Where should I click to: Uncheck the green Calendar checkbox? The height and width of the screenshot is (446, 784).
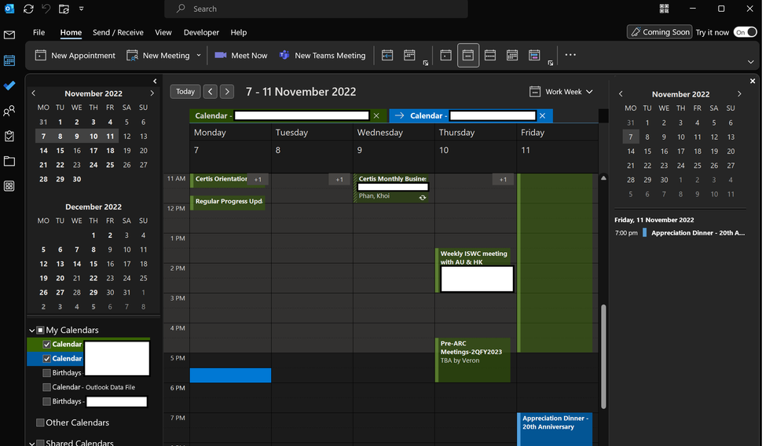(46, 344)
